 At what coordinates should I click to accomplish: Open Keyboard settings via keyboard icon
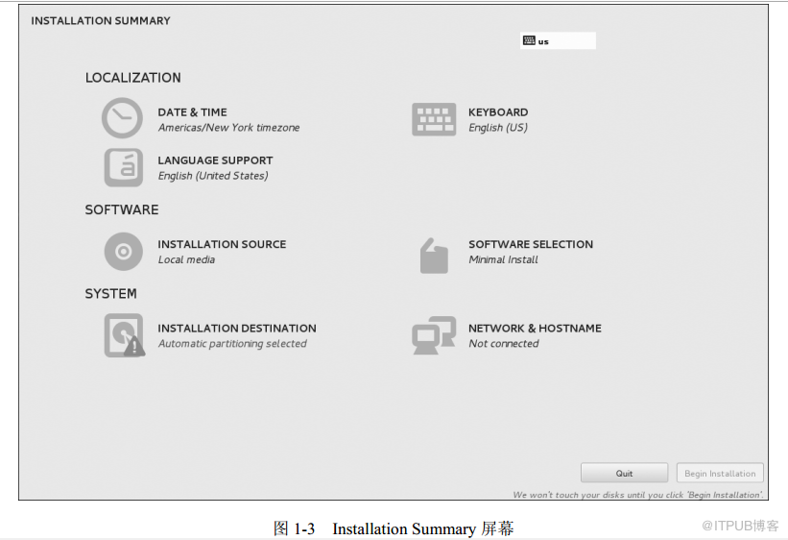coord(434,119)
